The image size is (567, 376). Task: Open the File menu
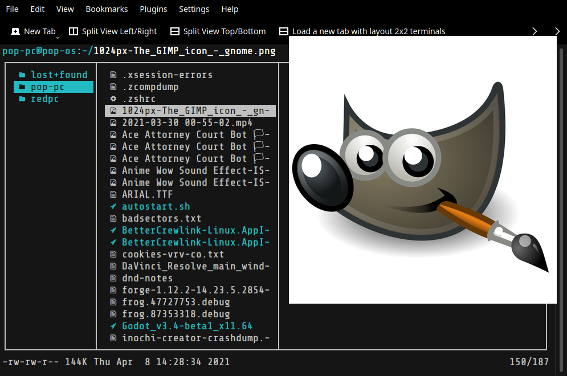(x=13, y=9)
